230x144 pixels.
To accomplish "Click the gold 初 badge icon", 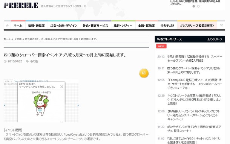I will 144,73.
